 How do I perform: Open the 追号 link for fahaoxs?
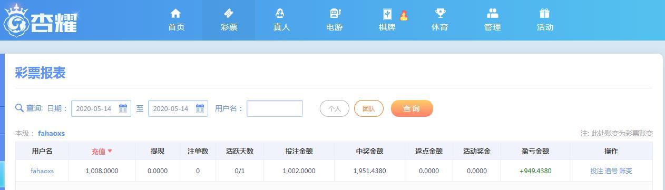click(x=611, y=171)
